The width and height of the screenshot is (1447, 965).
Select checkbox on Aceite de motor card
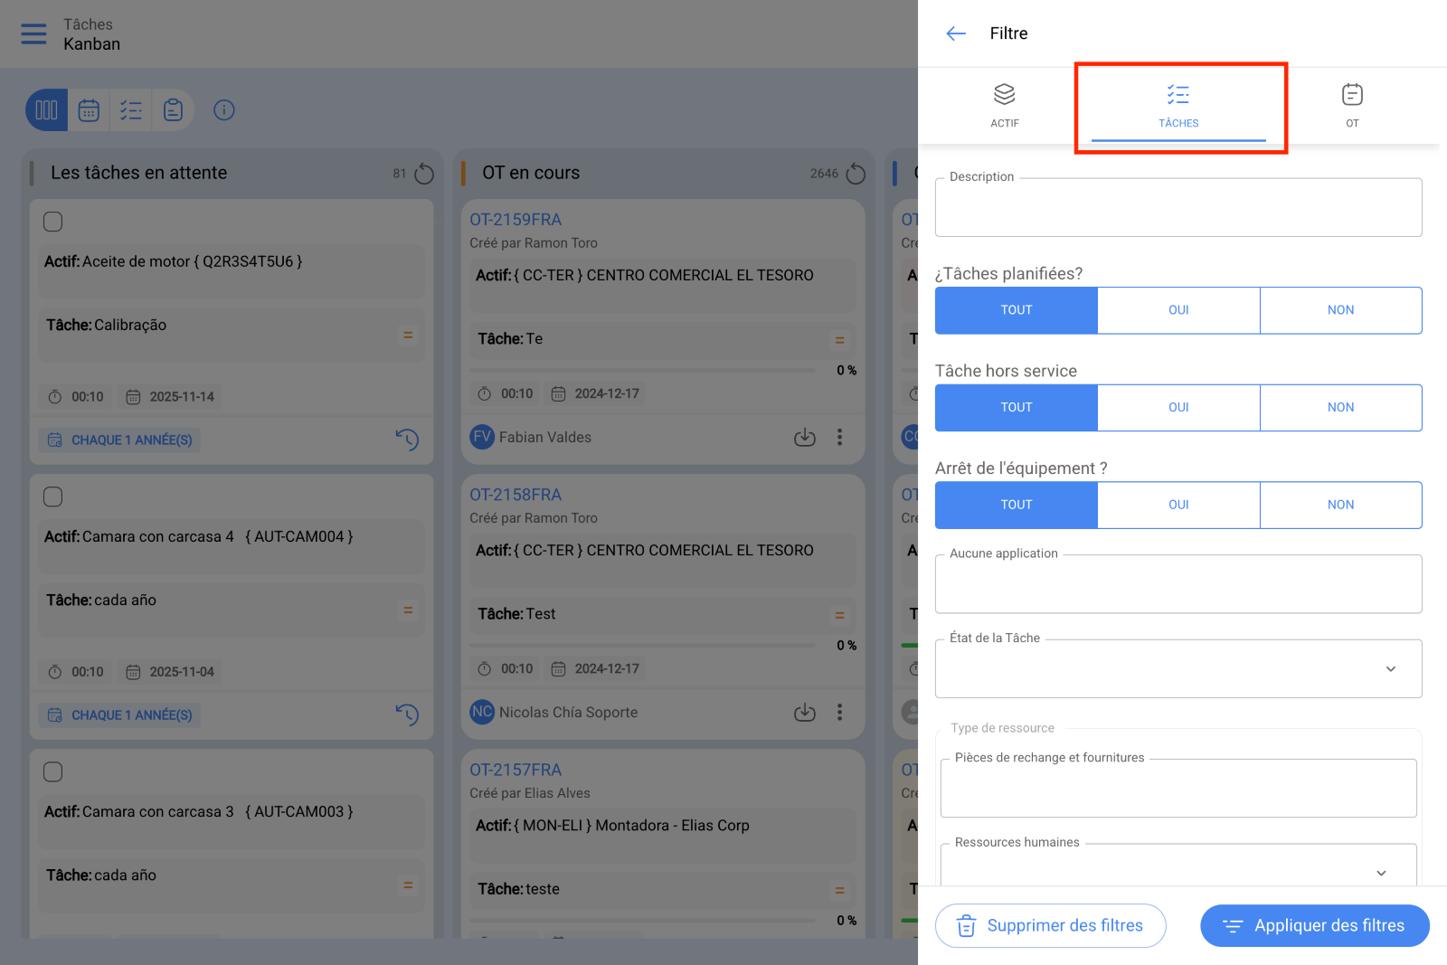pos(53,222)
